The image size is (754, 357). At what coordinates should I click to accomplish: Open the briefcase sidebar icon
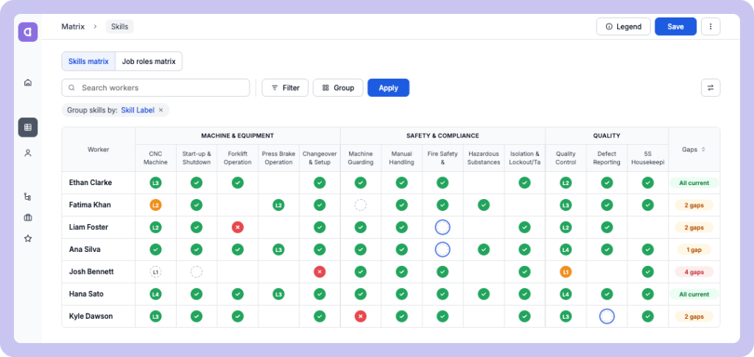[28, 217]
